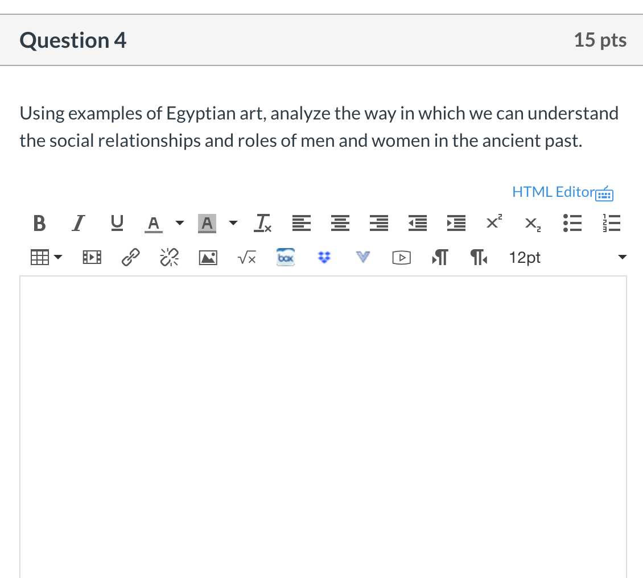The height and width of the screenshot is (578, 643).
Task: Insert file from Box
Action: (x=285, y=257)
